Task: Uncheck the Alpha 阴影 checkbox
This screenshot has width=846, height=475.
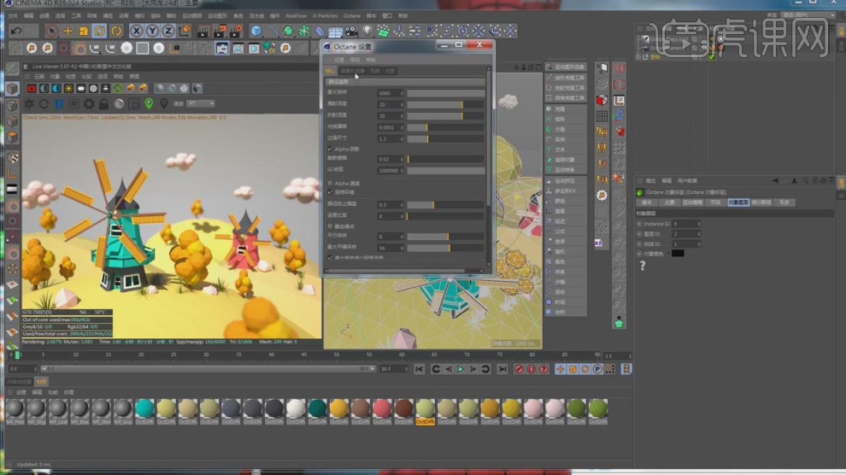Action: pyautogui.click(x=331, y=149)
